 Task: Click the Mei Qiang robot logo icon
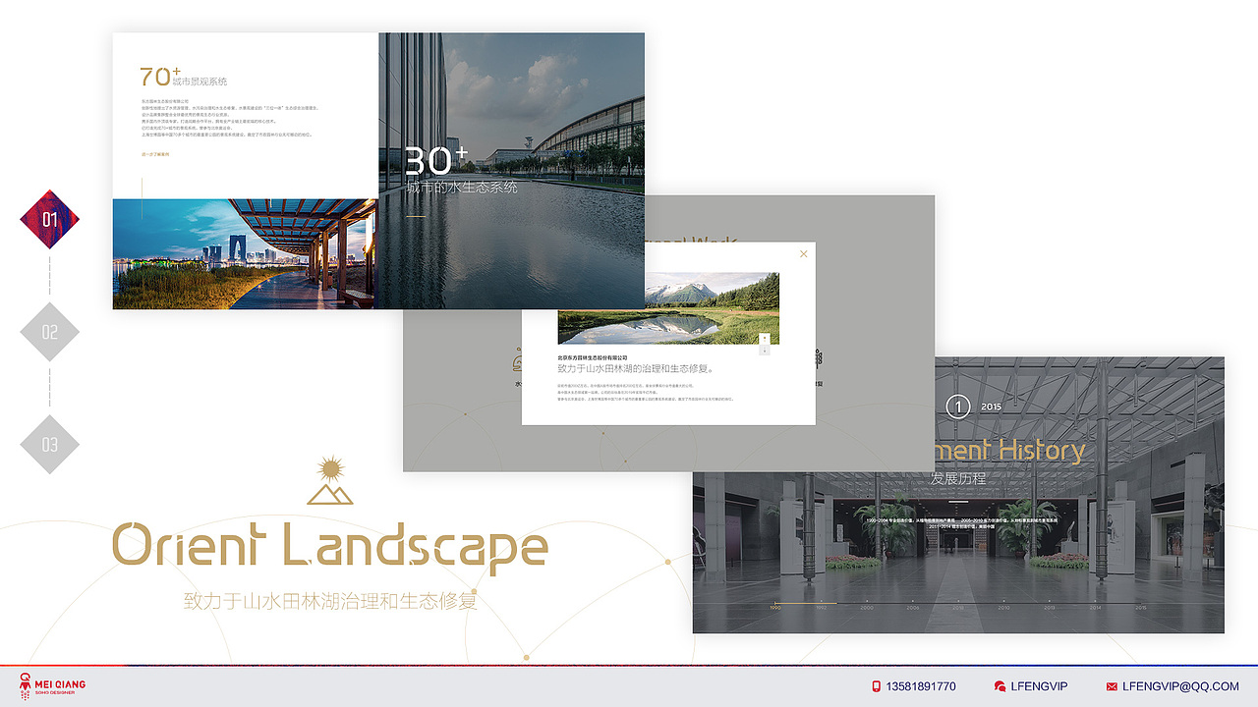click(26, 685)
